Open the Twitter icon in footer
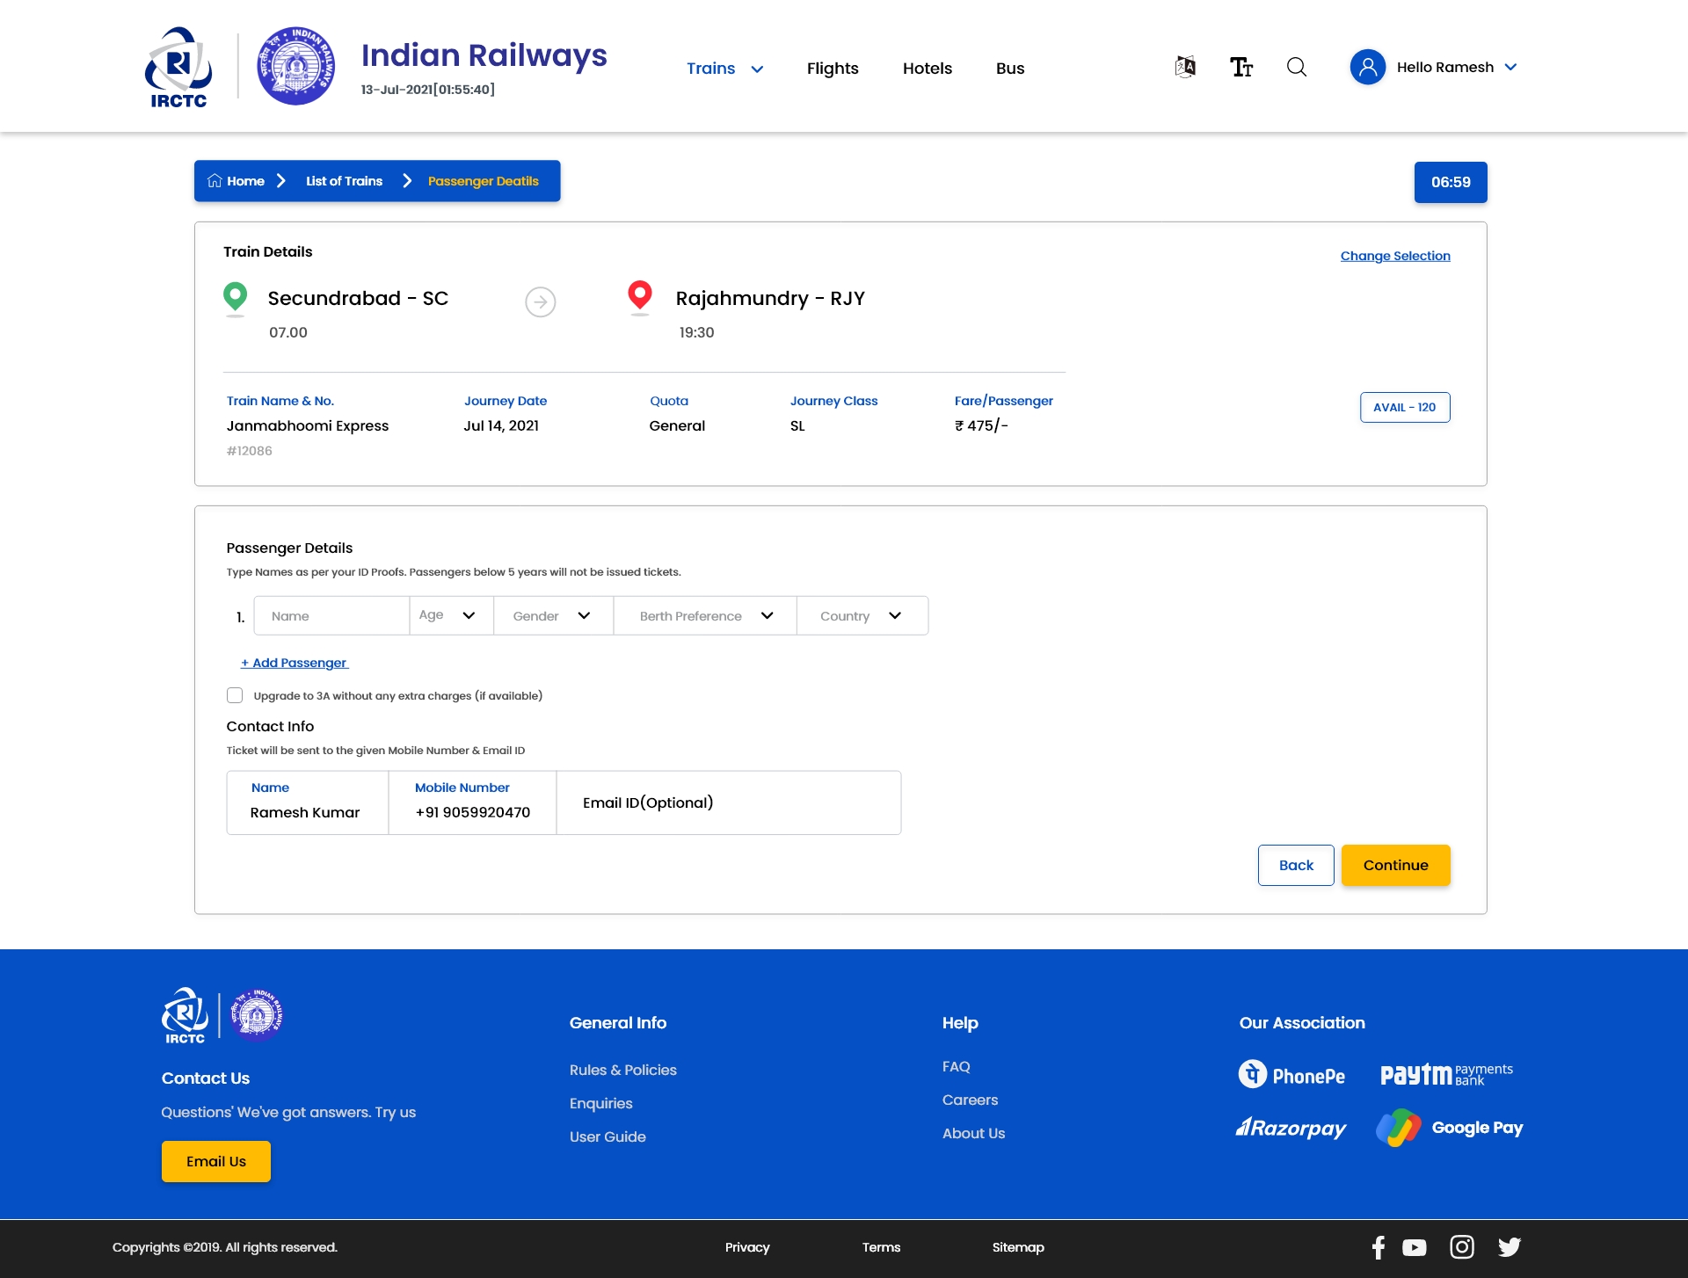Image resolution: width=1688 pixels, height=1278 pixels. (1510, 1247)
